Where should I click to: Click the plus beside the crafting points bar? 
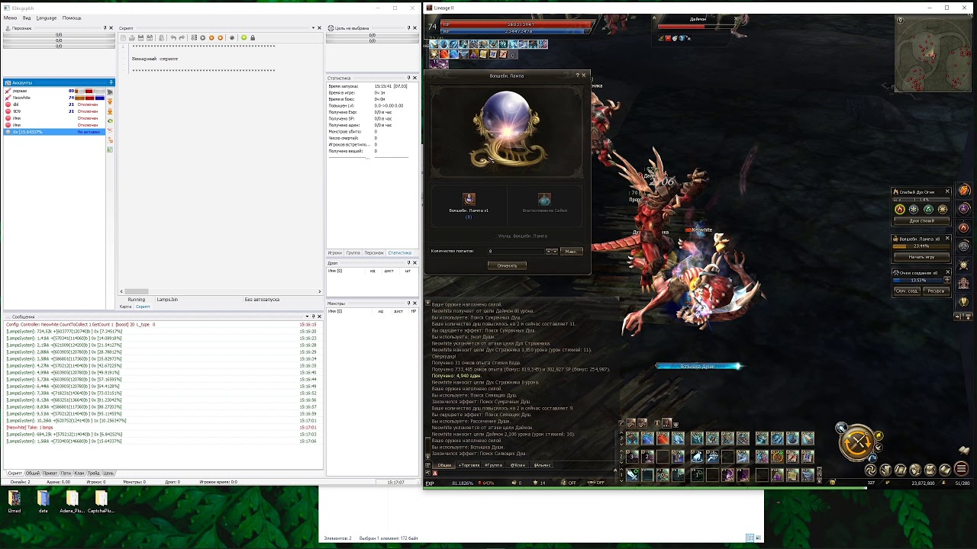(947, 280)
